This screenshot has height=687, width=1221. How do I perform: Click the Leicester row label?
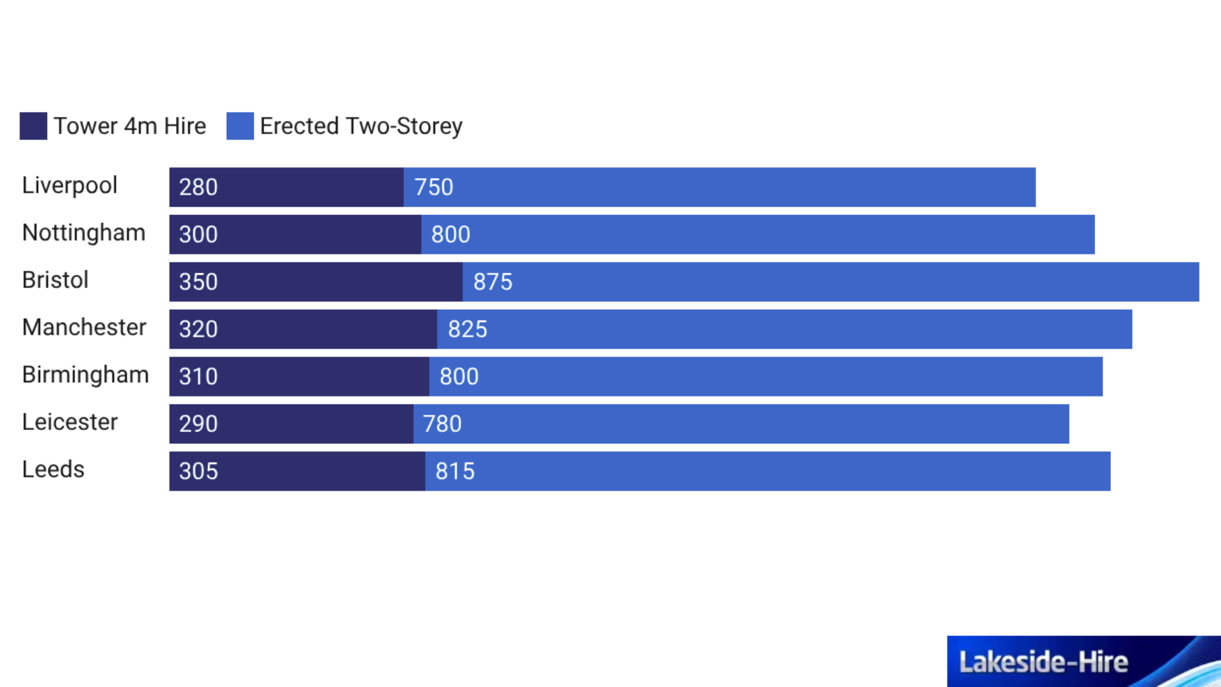tap(70, 422)
